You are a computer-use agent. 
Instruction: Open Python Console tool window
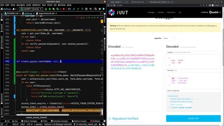point(79,121)
